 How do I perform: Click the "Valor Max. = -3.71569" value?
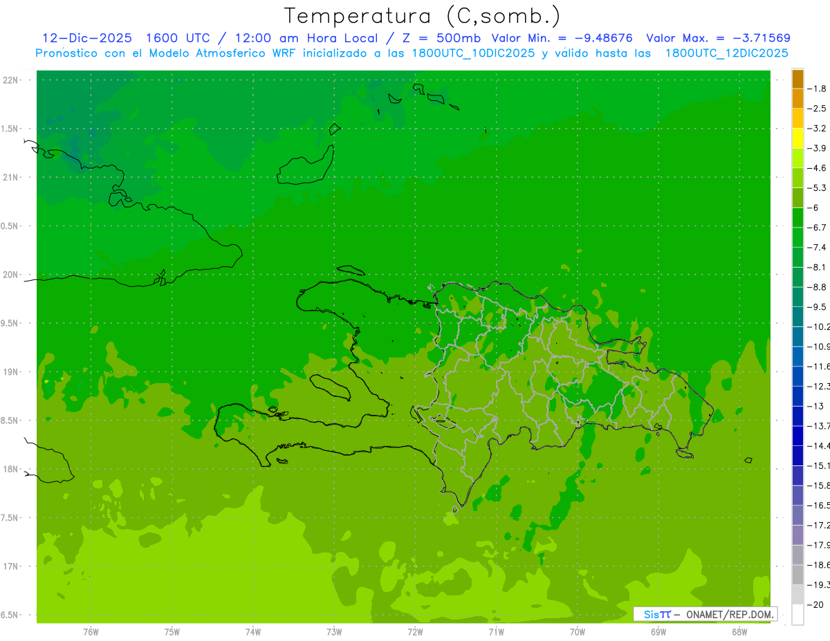(x=718, y=38)
